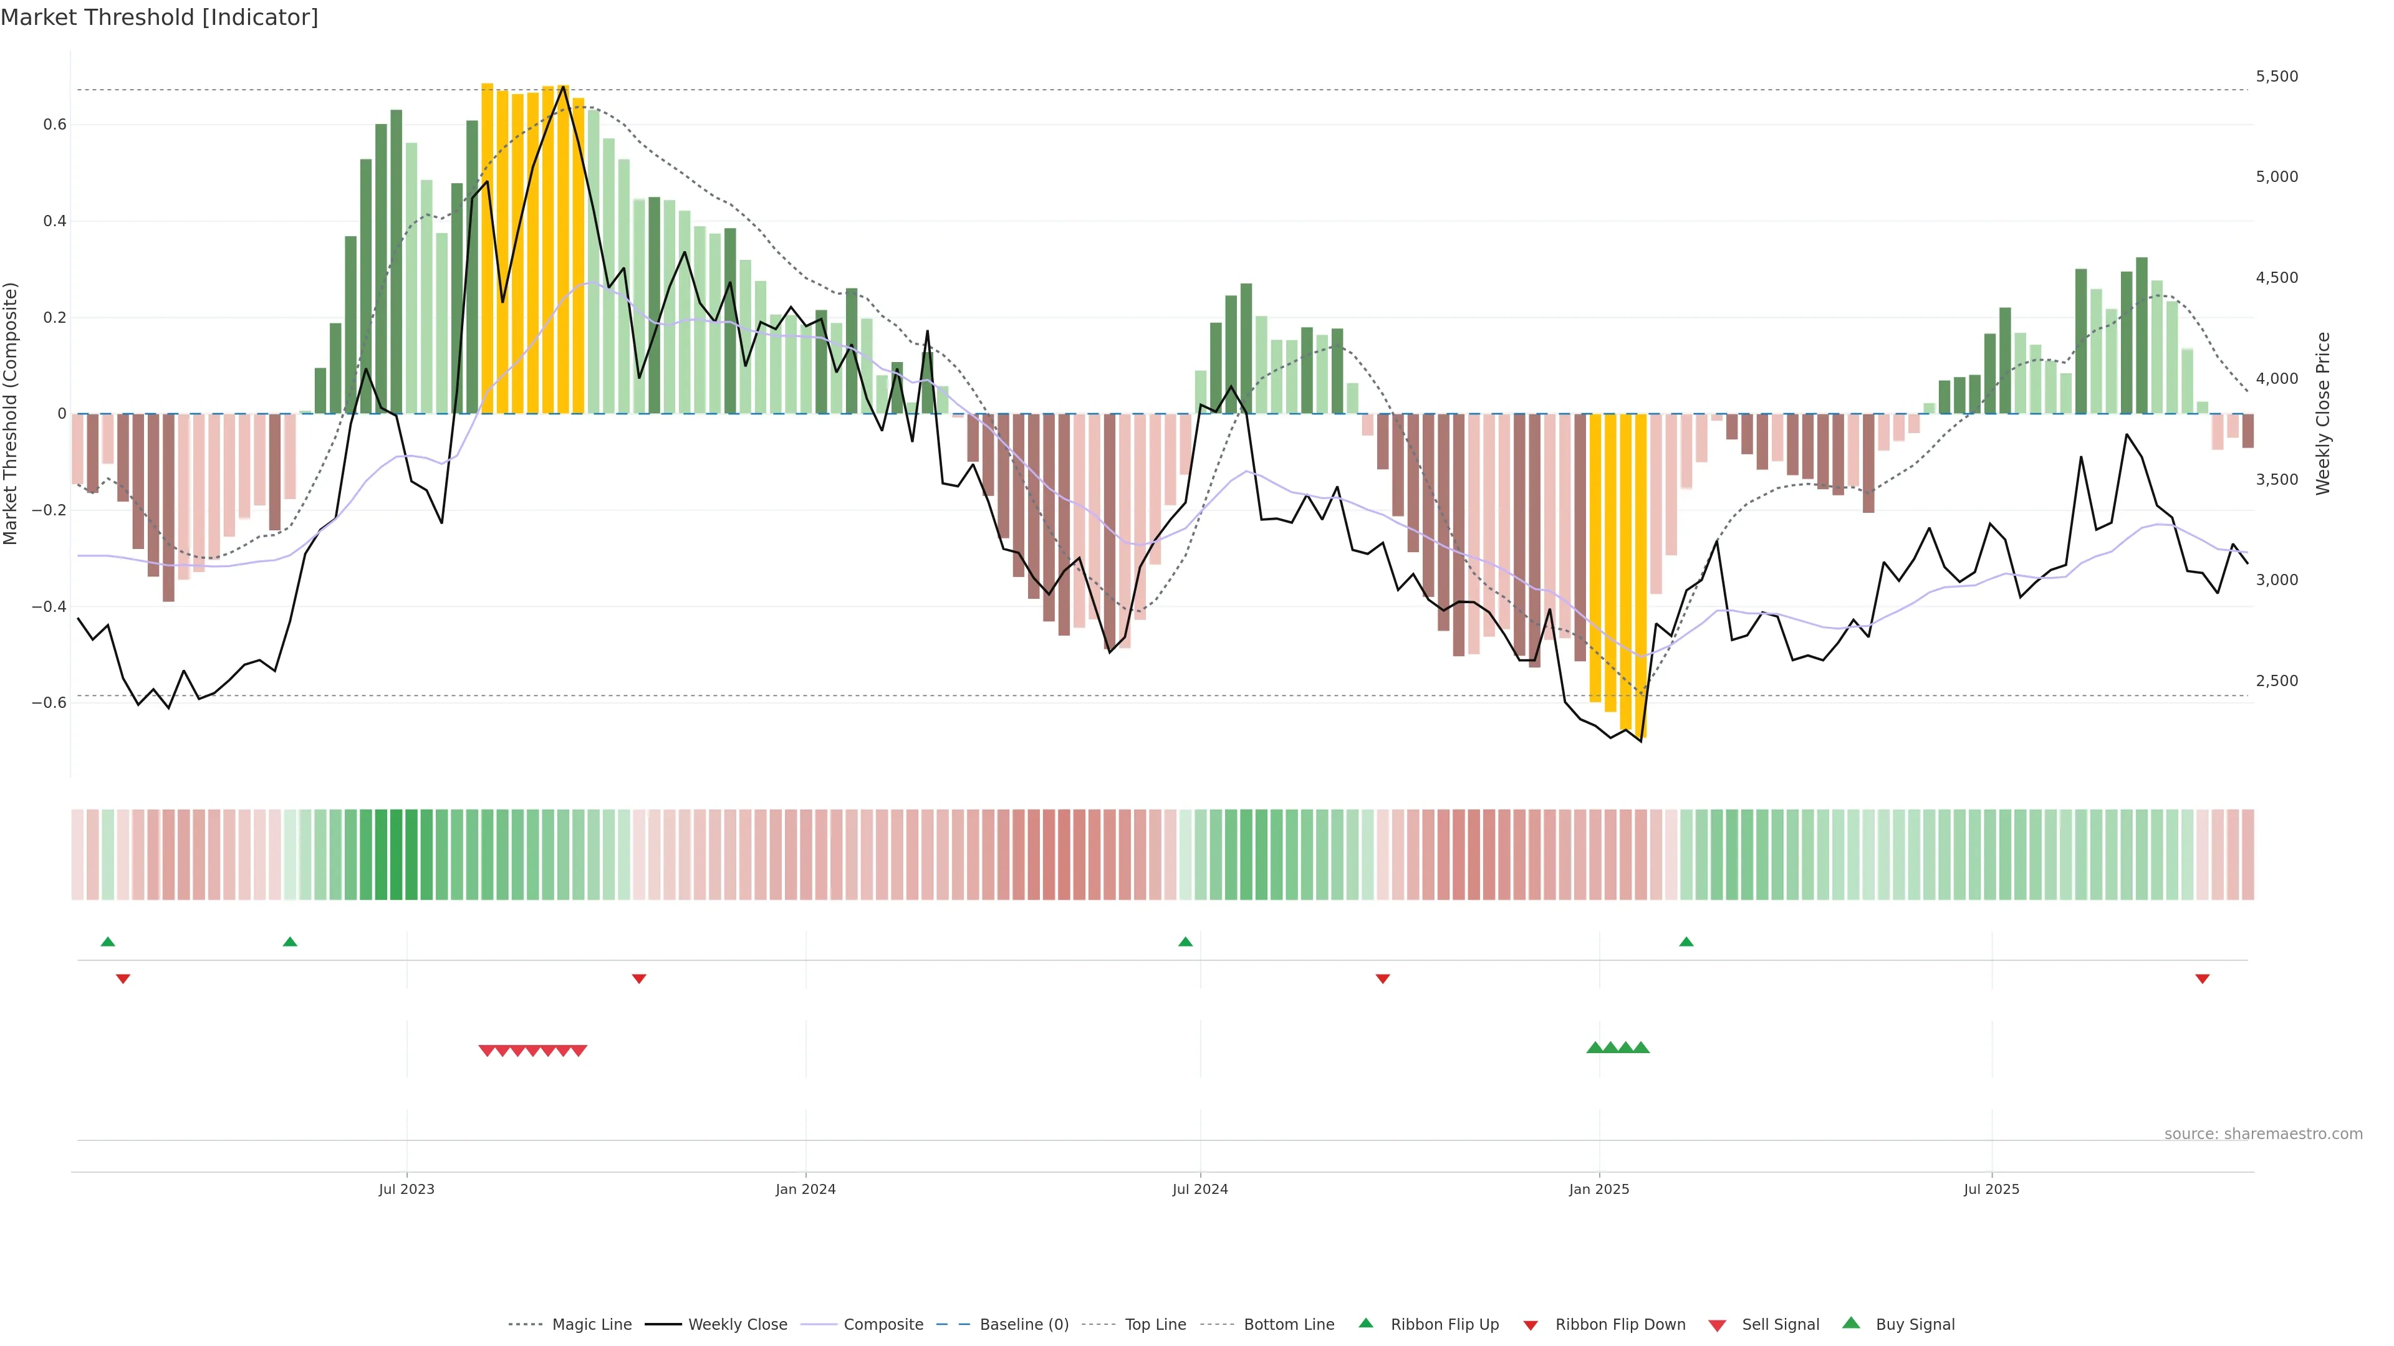This screenshot has height=1346, width=2394.
Task: Click the Ribbon Flip Down legend triangle
Action: coord(1531,1325)
